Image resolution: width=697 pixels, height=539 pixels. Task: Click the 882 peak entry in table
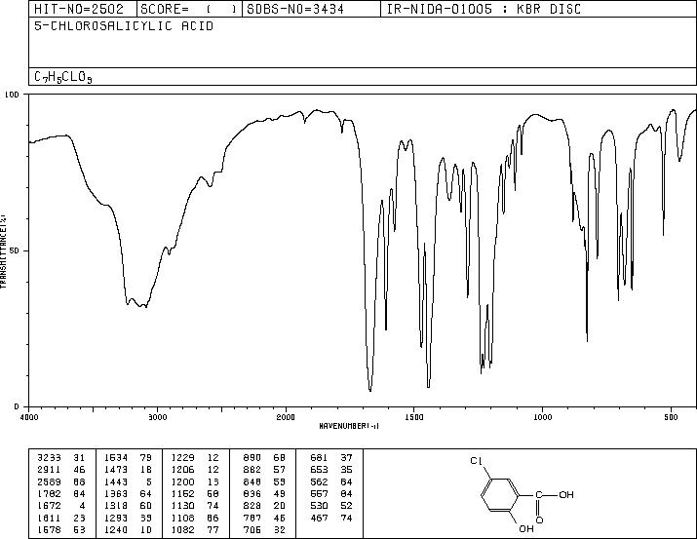coord(264,469)
